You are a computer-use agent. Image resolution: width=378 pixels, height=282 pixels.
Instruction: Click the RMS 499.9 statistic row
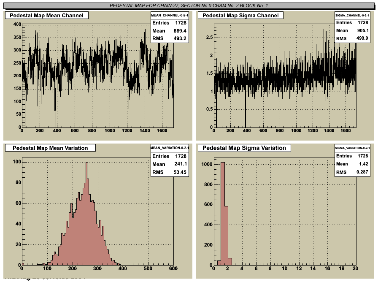(x=352, y=38)
